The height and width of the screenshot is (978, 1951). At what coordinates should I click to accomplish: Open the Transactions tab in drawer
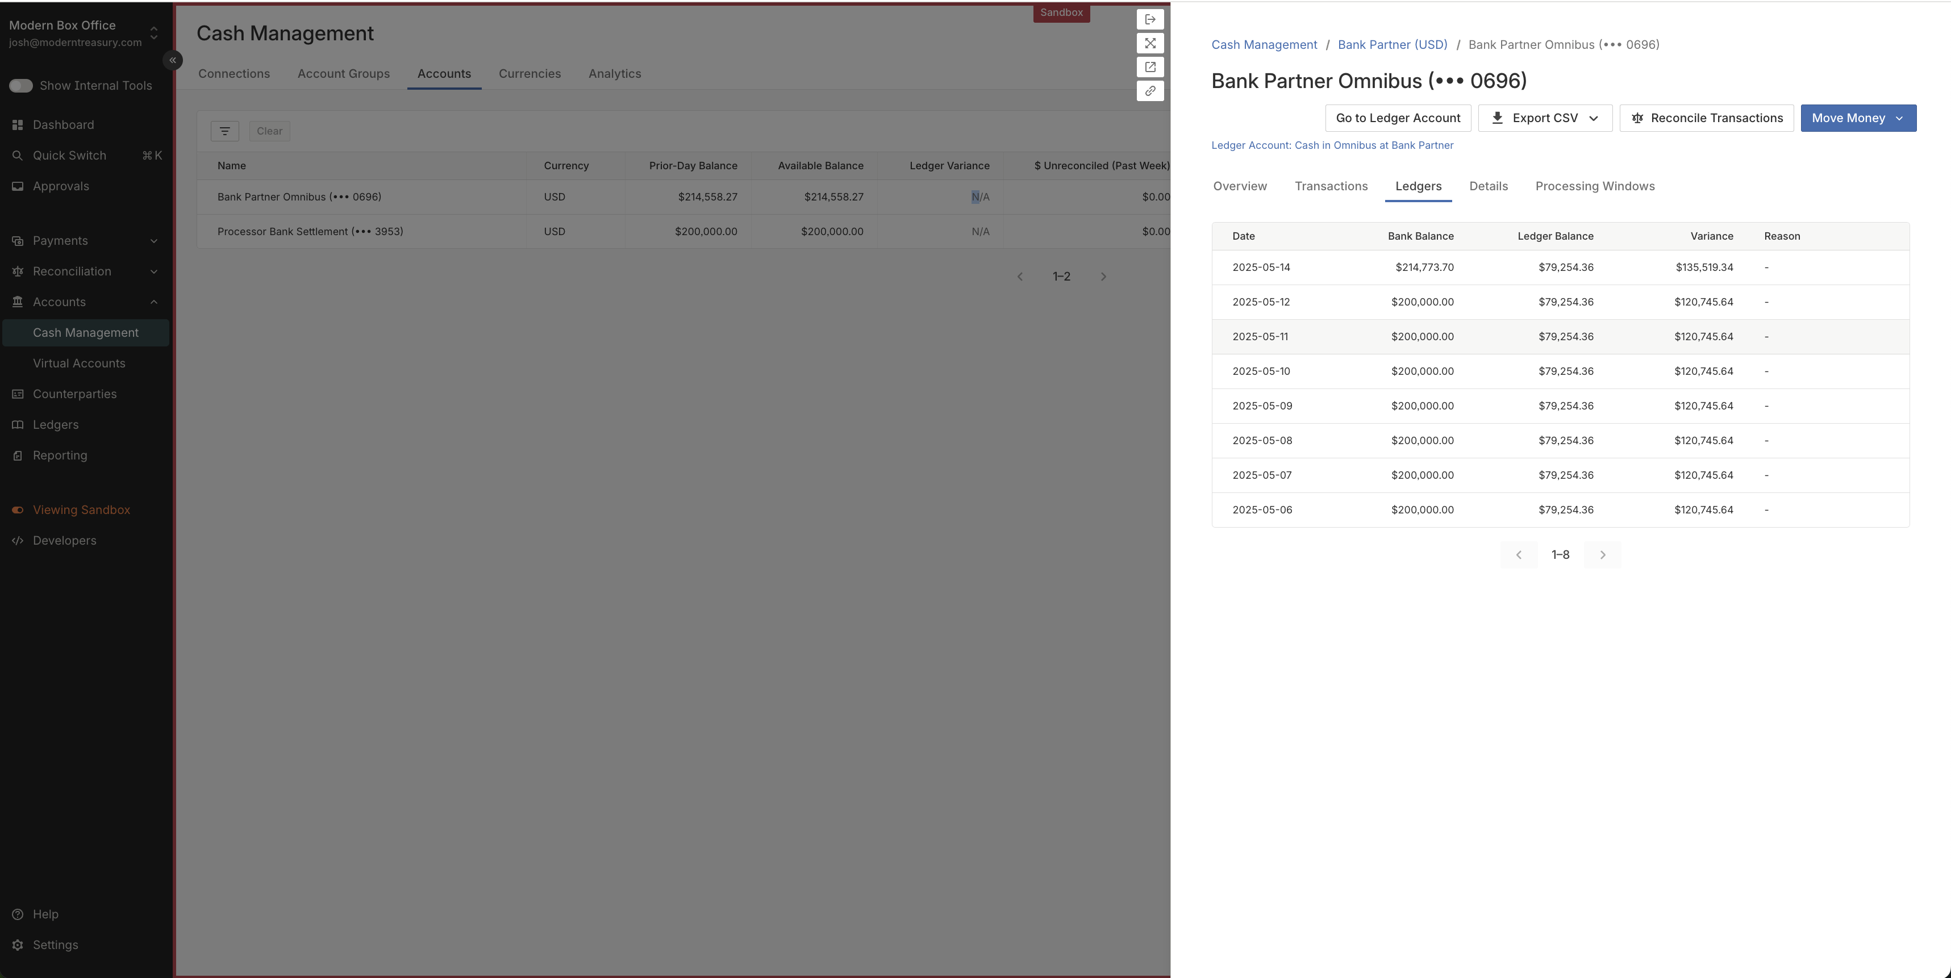tap(1331, 186)
